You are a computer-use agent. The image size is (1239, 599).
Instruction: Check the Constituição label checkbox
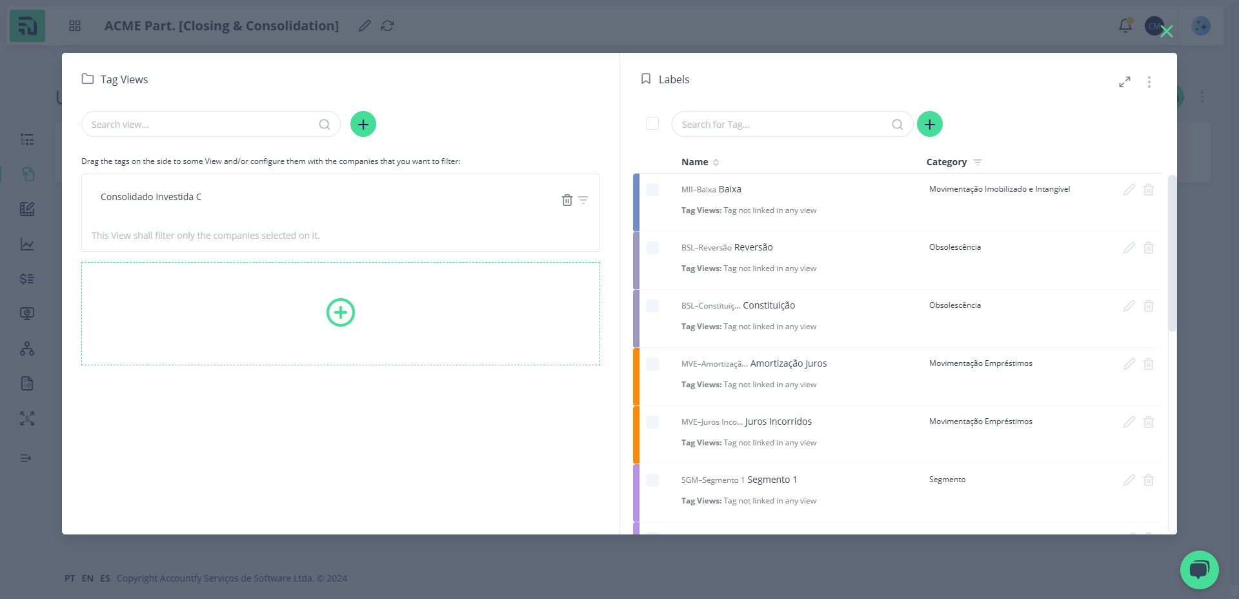tap(652, 306)
